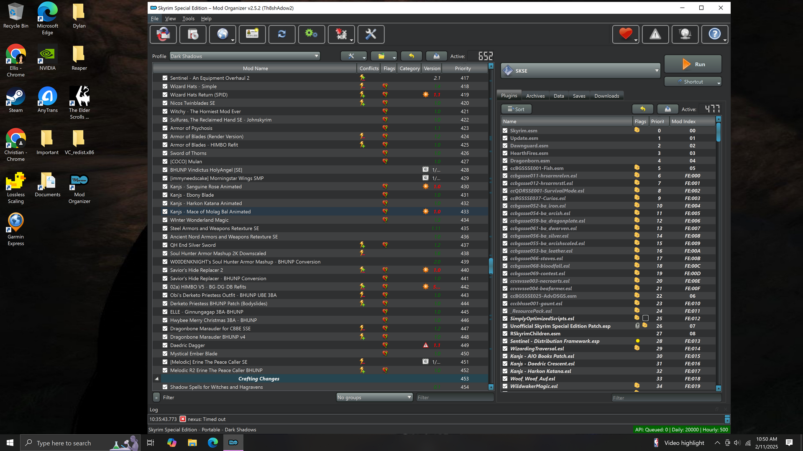Open Steam desktop shortcut

16,100
